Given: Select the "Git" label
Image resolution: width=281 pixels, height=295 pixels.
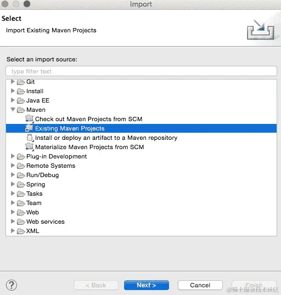Looking at the screenshot, I should tap(31, 82).
